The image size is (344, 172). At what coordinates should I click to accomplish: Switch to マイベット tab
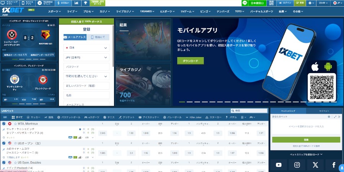pos(324,111)
